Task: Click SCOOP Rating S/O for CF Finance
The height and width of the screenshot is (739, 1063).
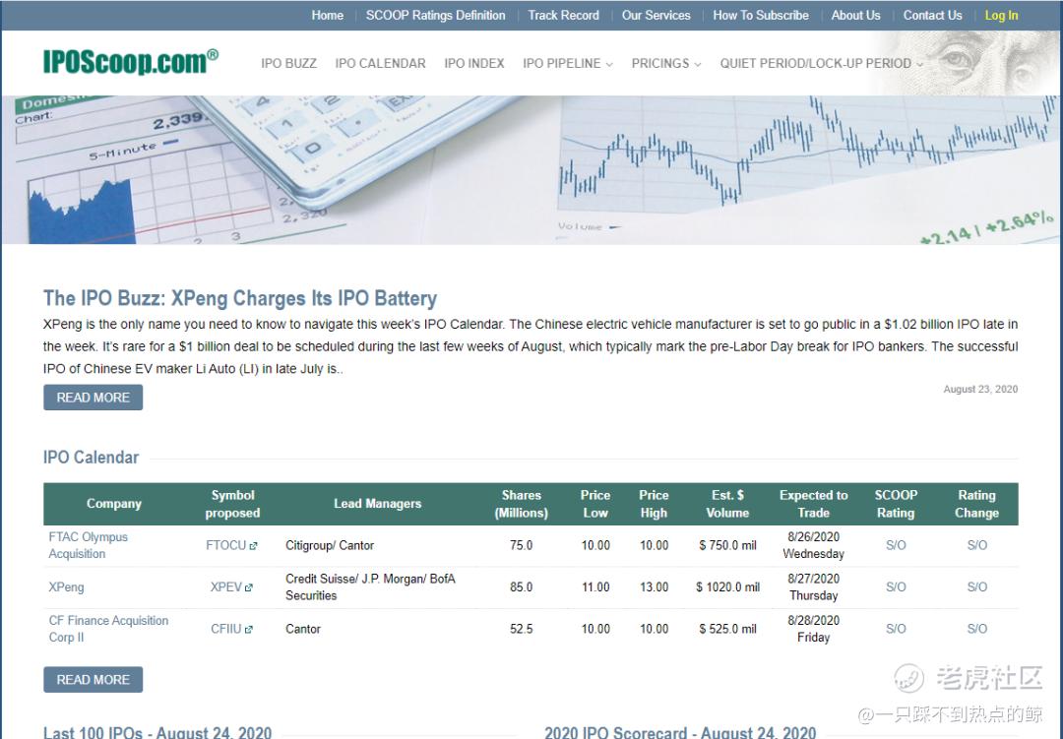Action: point(896,629)
